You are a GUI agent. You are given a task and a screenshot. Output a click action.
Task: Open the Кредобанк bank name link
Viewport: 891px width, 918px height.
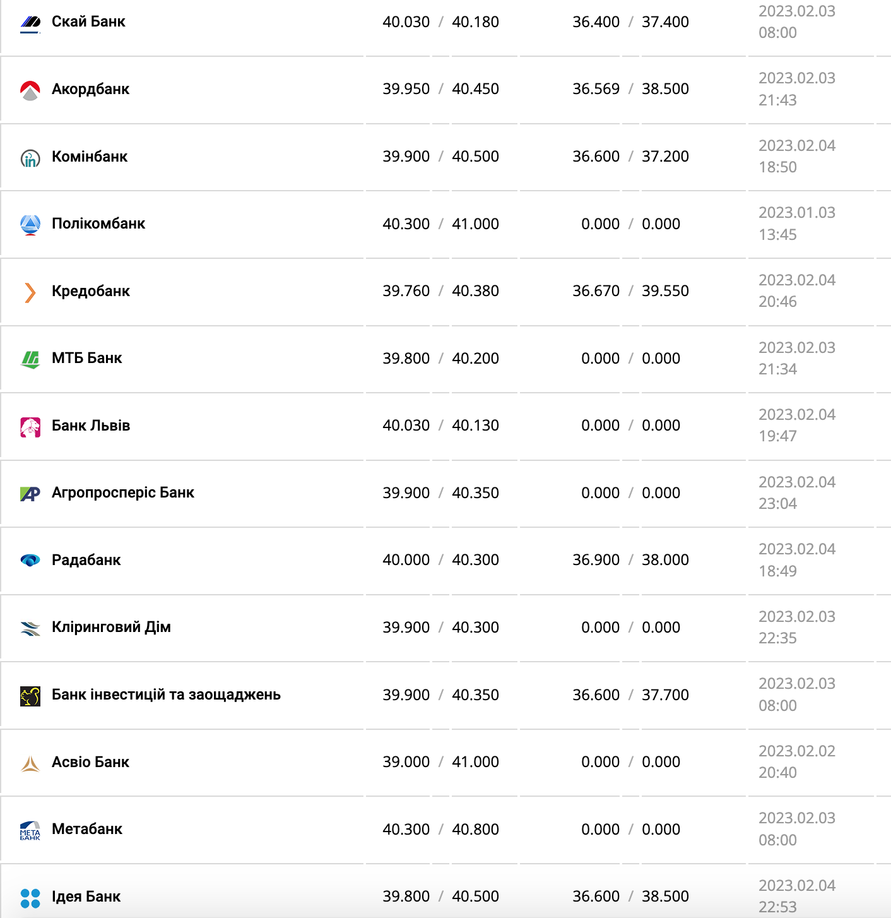(x=91, y=291)
